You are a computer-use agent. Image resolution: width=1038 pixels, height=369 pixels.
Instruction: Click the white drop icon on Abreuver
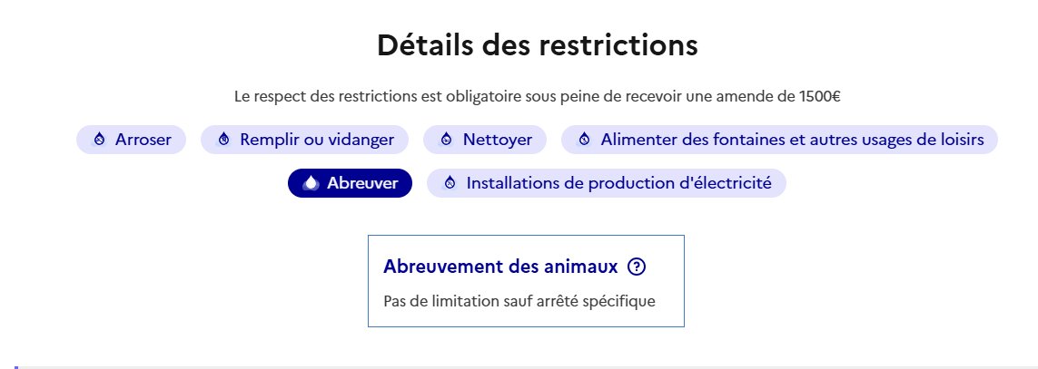click(x=311, y=183)
